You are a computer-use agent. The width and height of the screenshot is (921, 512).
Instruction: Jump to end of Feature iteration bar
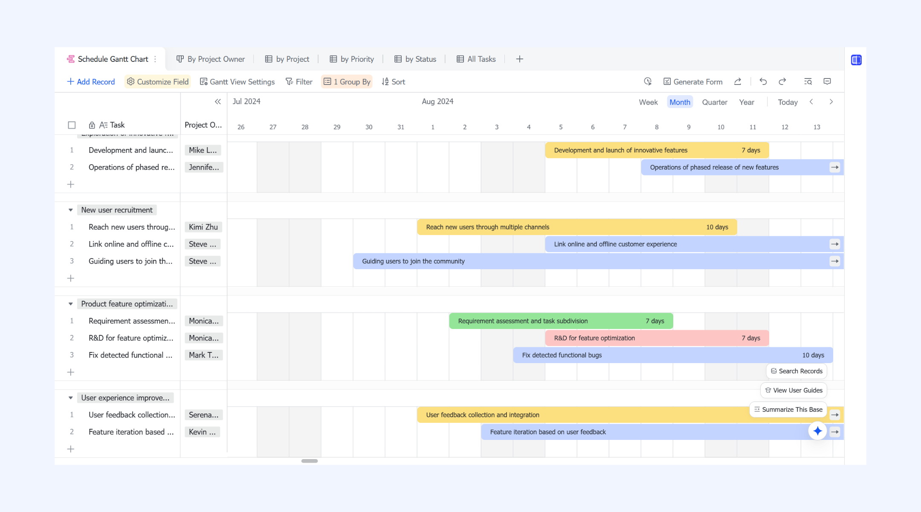(835, 432)
